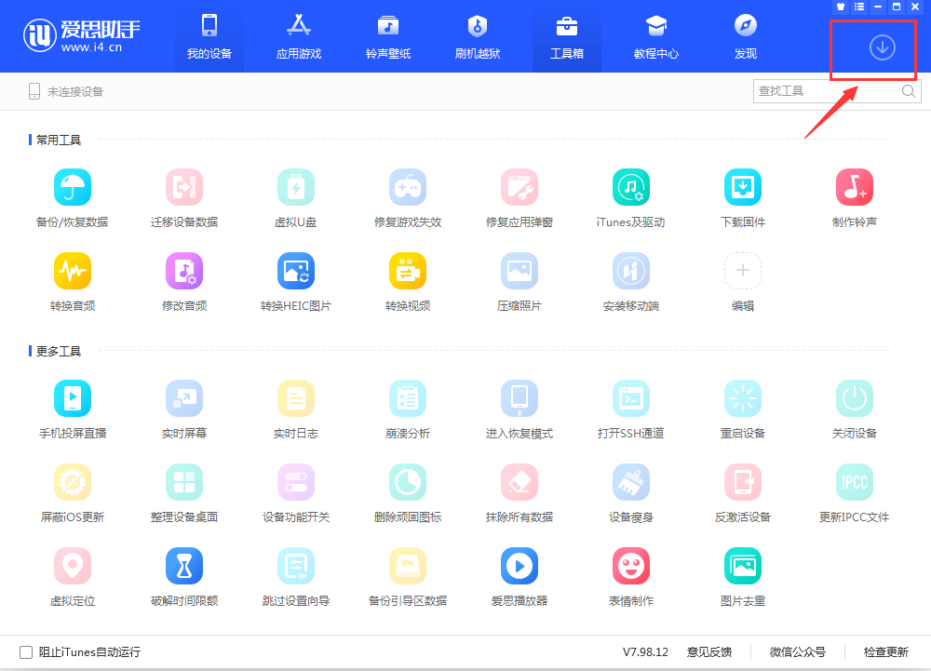The height and width of the screenshot is (671, 931).
Task: Open the 教程中心 tutorial tab
Action: click(x=656, y=37)
